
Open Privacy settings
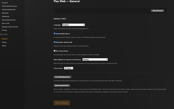5,30
